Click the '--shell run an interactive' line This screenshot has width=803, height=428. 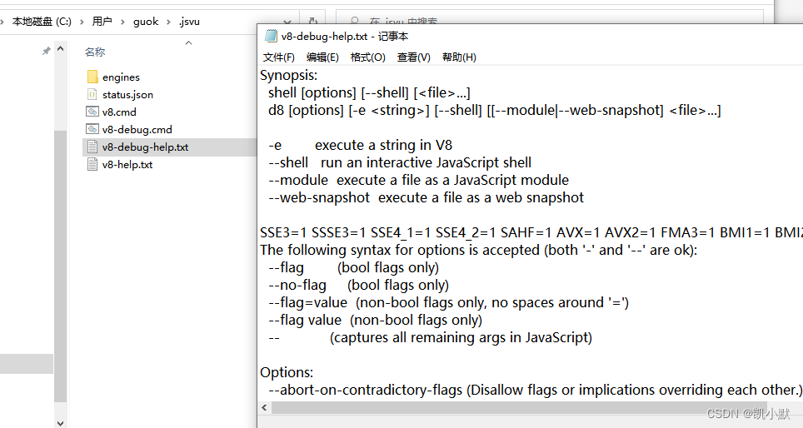(x=400, y=163)
